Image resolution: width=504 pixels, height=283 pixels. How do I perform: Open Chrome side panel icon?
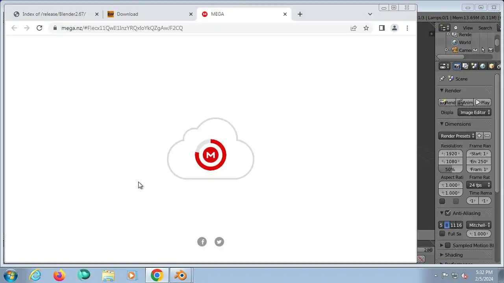(x=382, y=28)
